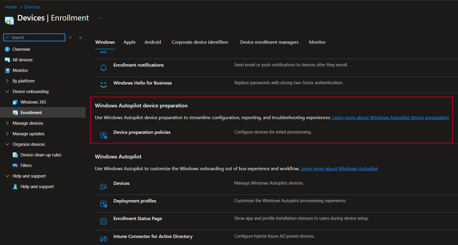Expand the Manage devices section
Viewport: 458px width, 245px height.
7,123
